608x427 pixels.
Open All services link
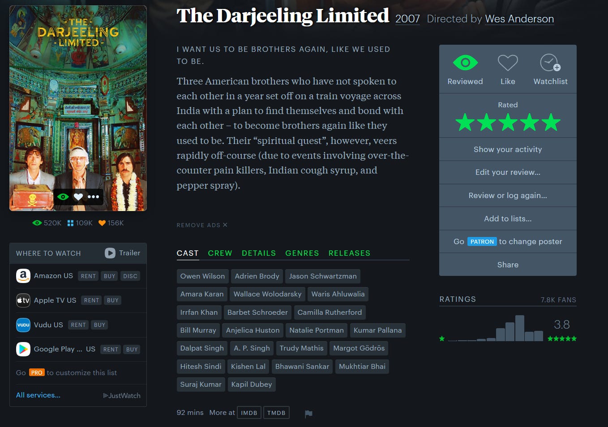pyautogui.click(x=38, y=395)
